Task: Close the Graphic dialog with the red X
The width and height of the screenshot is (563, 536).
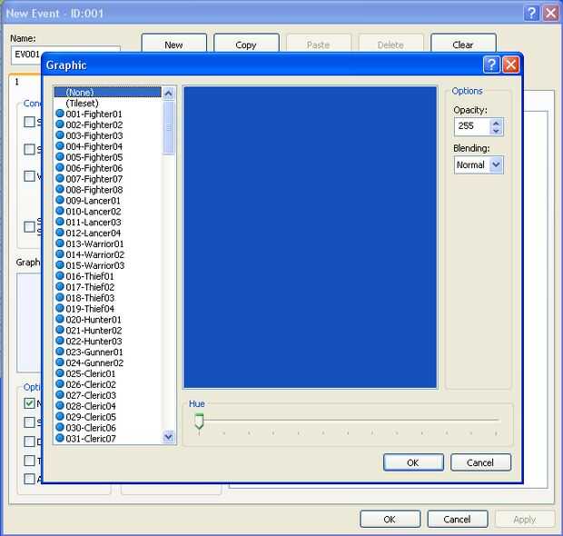Action: click(x=510, y=65)
